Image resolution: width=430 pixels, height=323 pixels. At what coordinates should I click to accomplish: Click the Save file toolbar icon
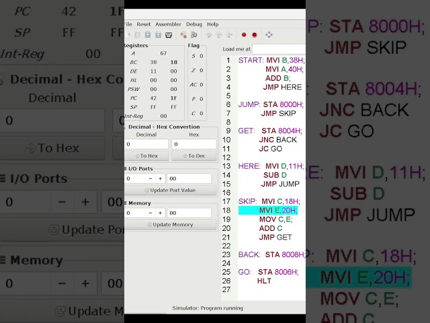[148, 35]
